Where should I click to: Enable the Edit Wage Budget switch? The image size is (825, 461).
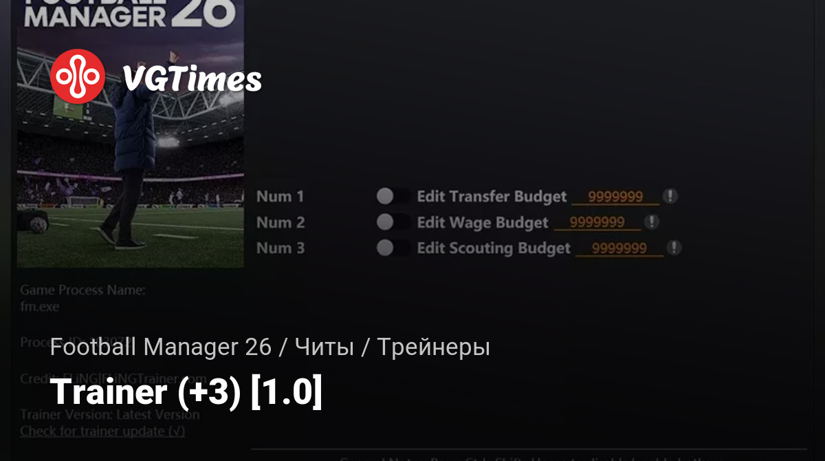(393, 222)
